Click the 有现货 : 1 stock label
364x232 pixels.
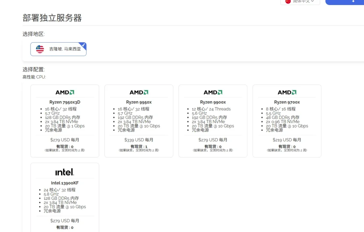tap(139, 146)
